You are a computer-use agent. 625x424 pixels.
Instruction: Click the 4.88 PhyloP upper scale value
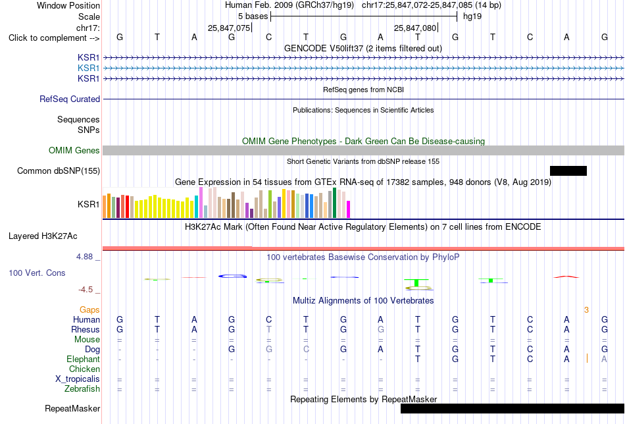(84, 257)
